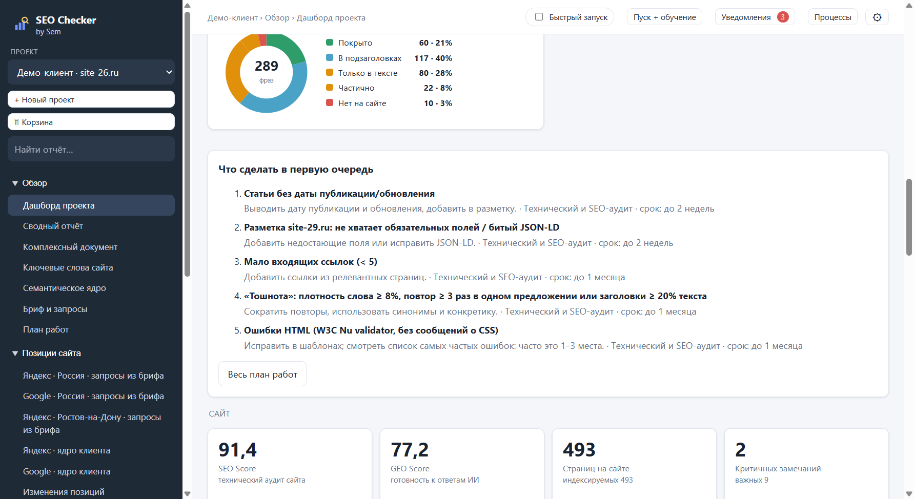Open the Демо-клиент site-26.ru project dropdown
This screenshot has width=914, height=499.
click(x=91, y=72)
